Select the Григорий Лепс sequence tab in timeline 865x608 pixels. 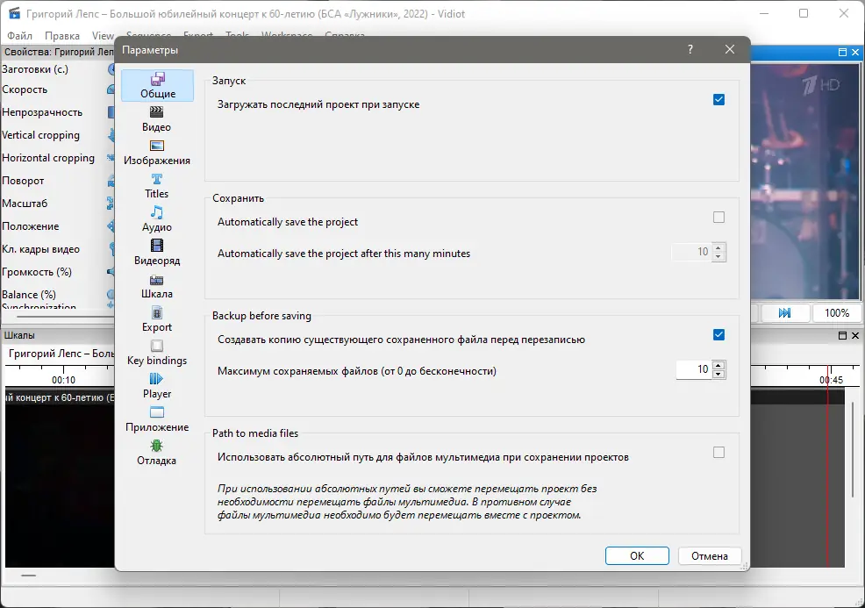[61, 354]
